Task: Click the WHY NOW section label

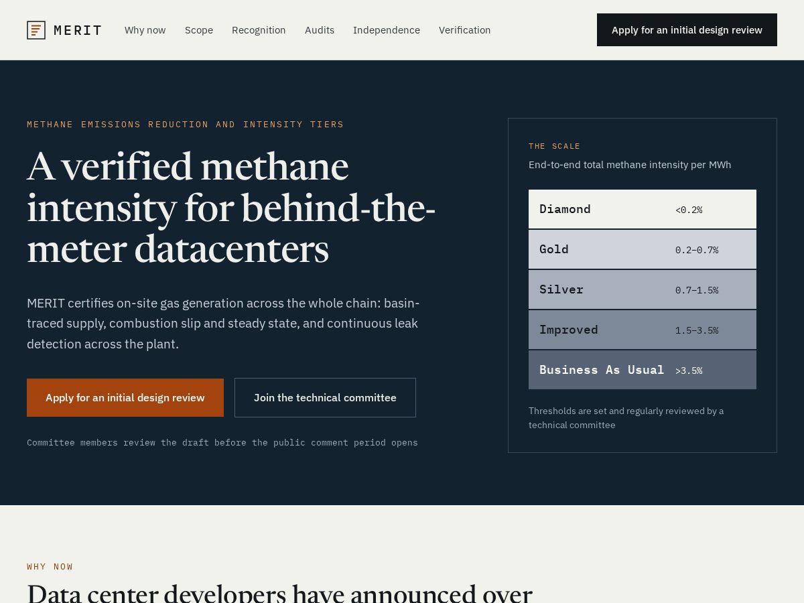Action: [x=50, y=567]
